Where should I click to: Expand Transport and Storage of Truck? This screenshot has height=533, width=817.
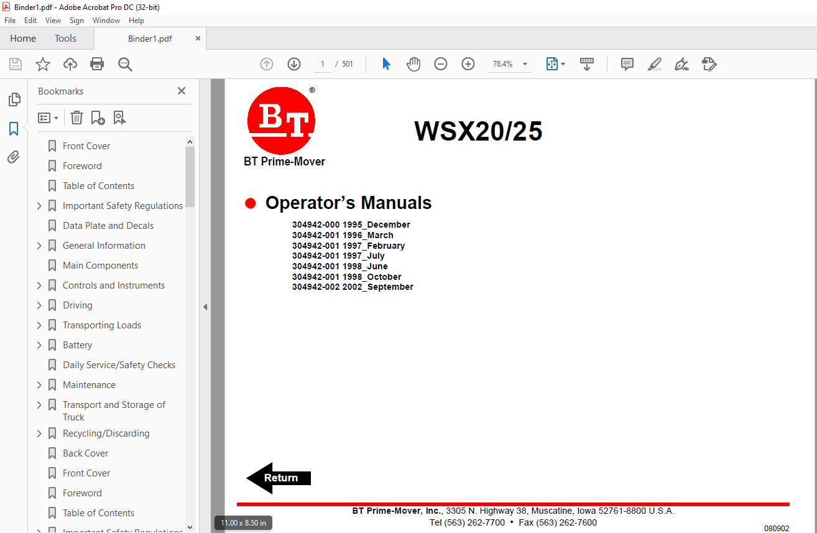point(39,405)
